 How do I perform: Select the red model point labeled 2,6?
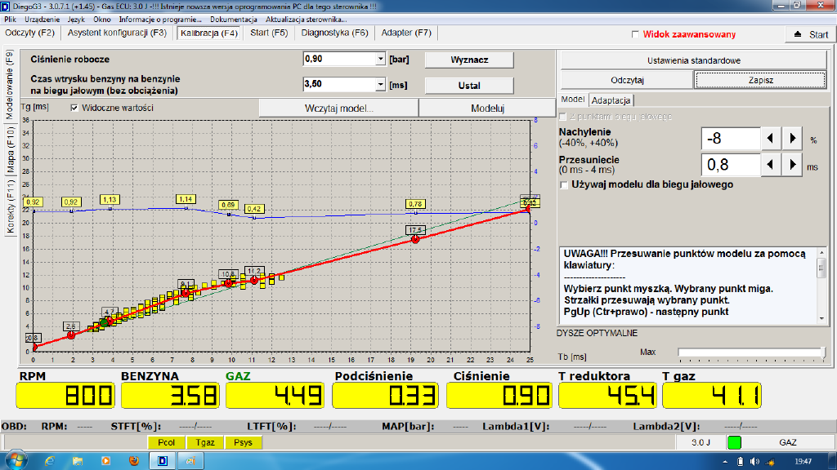tap(71, 335)
